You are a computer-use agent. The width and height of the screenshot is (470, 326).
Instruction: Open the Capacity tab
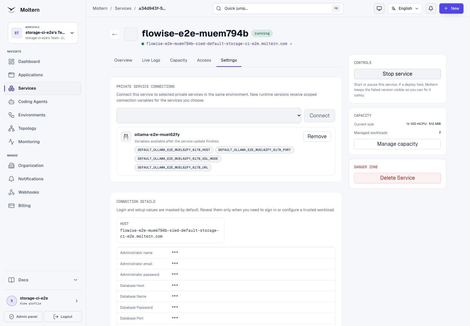tap(179, 60)
